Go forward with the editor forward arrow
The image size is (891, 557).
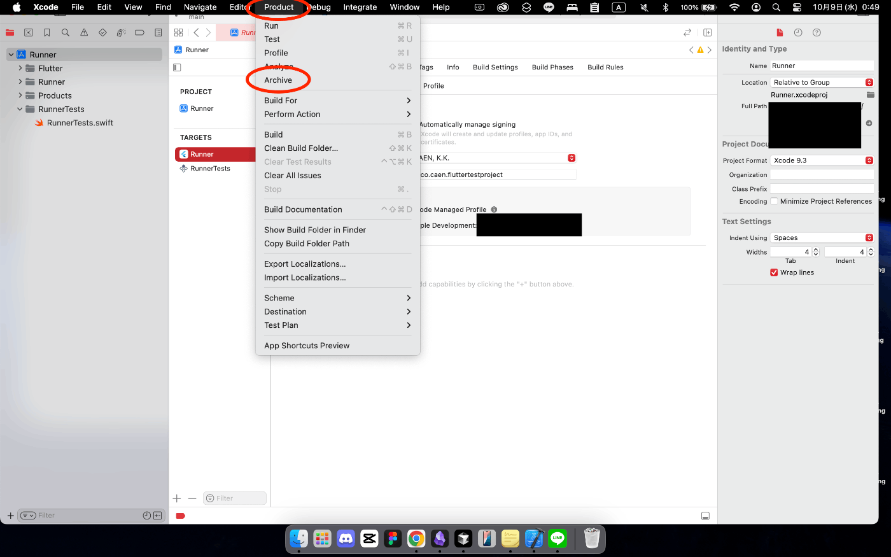[208, 32]
